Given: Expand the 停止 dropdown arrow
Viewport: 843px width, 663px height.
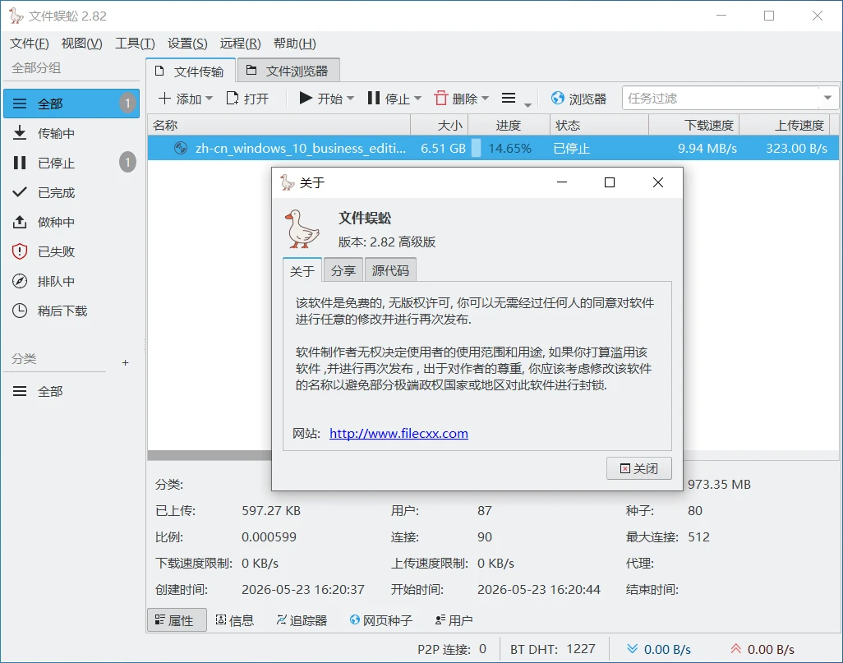Looking at the screenshot, I should [x=417, y=99].
